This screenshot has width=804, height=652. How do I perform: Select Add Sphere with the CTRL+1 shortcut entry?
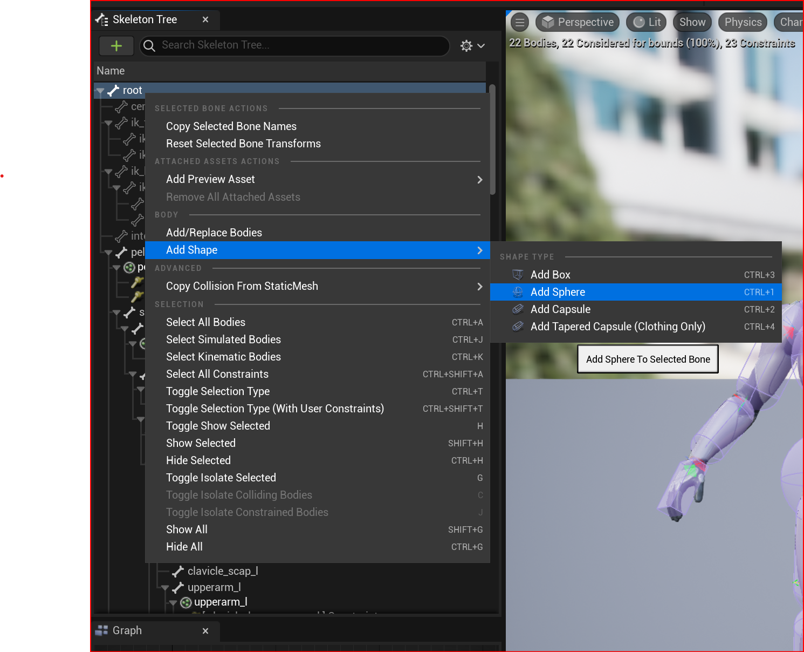(558, 292)
